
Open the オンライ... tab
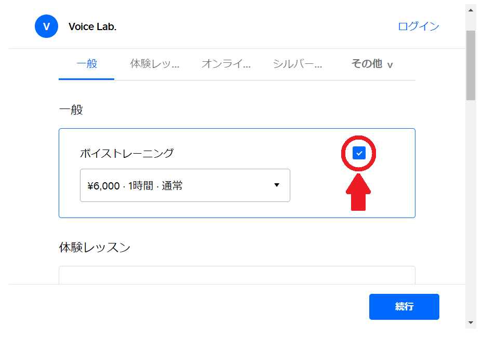pos(226,64)
